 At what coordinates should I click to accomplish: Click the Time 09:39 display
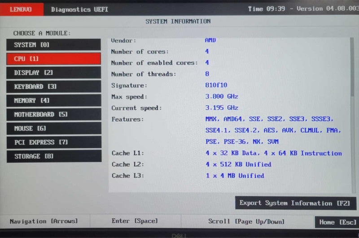[267, 9]
